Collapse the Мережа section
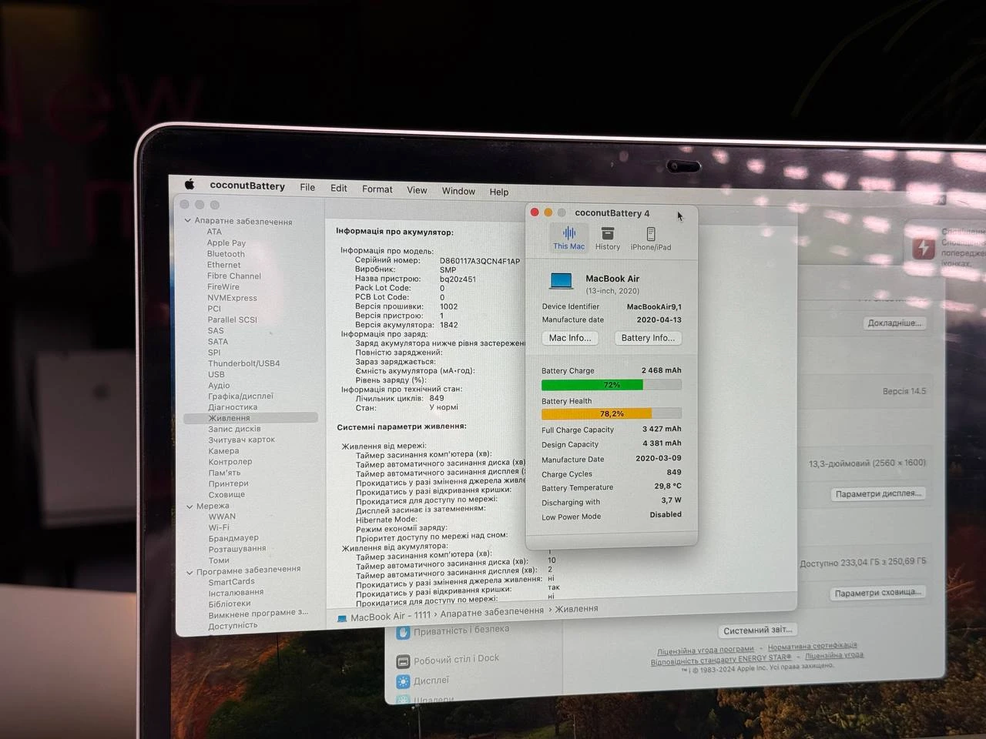This screenshot has width=986, height=739. click(189, 506)
